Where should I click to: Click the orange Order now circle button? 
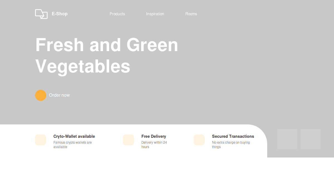(41, 95)
